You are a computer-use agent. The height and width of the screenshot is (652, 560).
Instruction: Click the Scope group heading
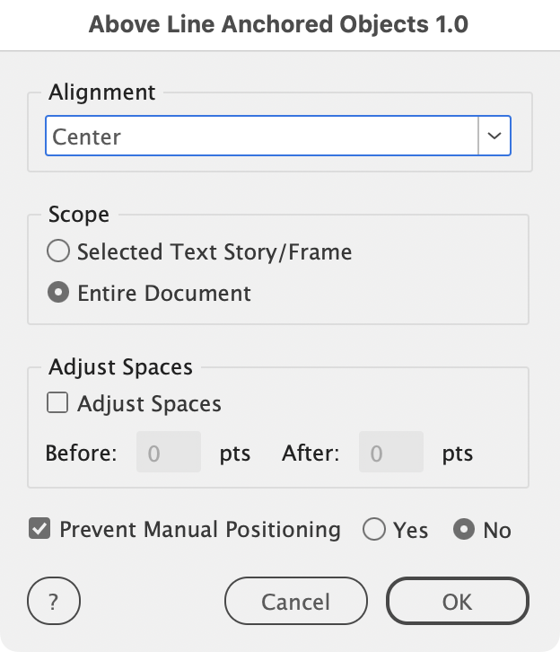point(79,216)
